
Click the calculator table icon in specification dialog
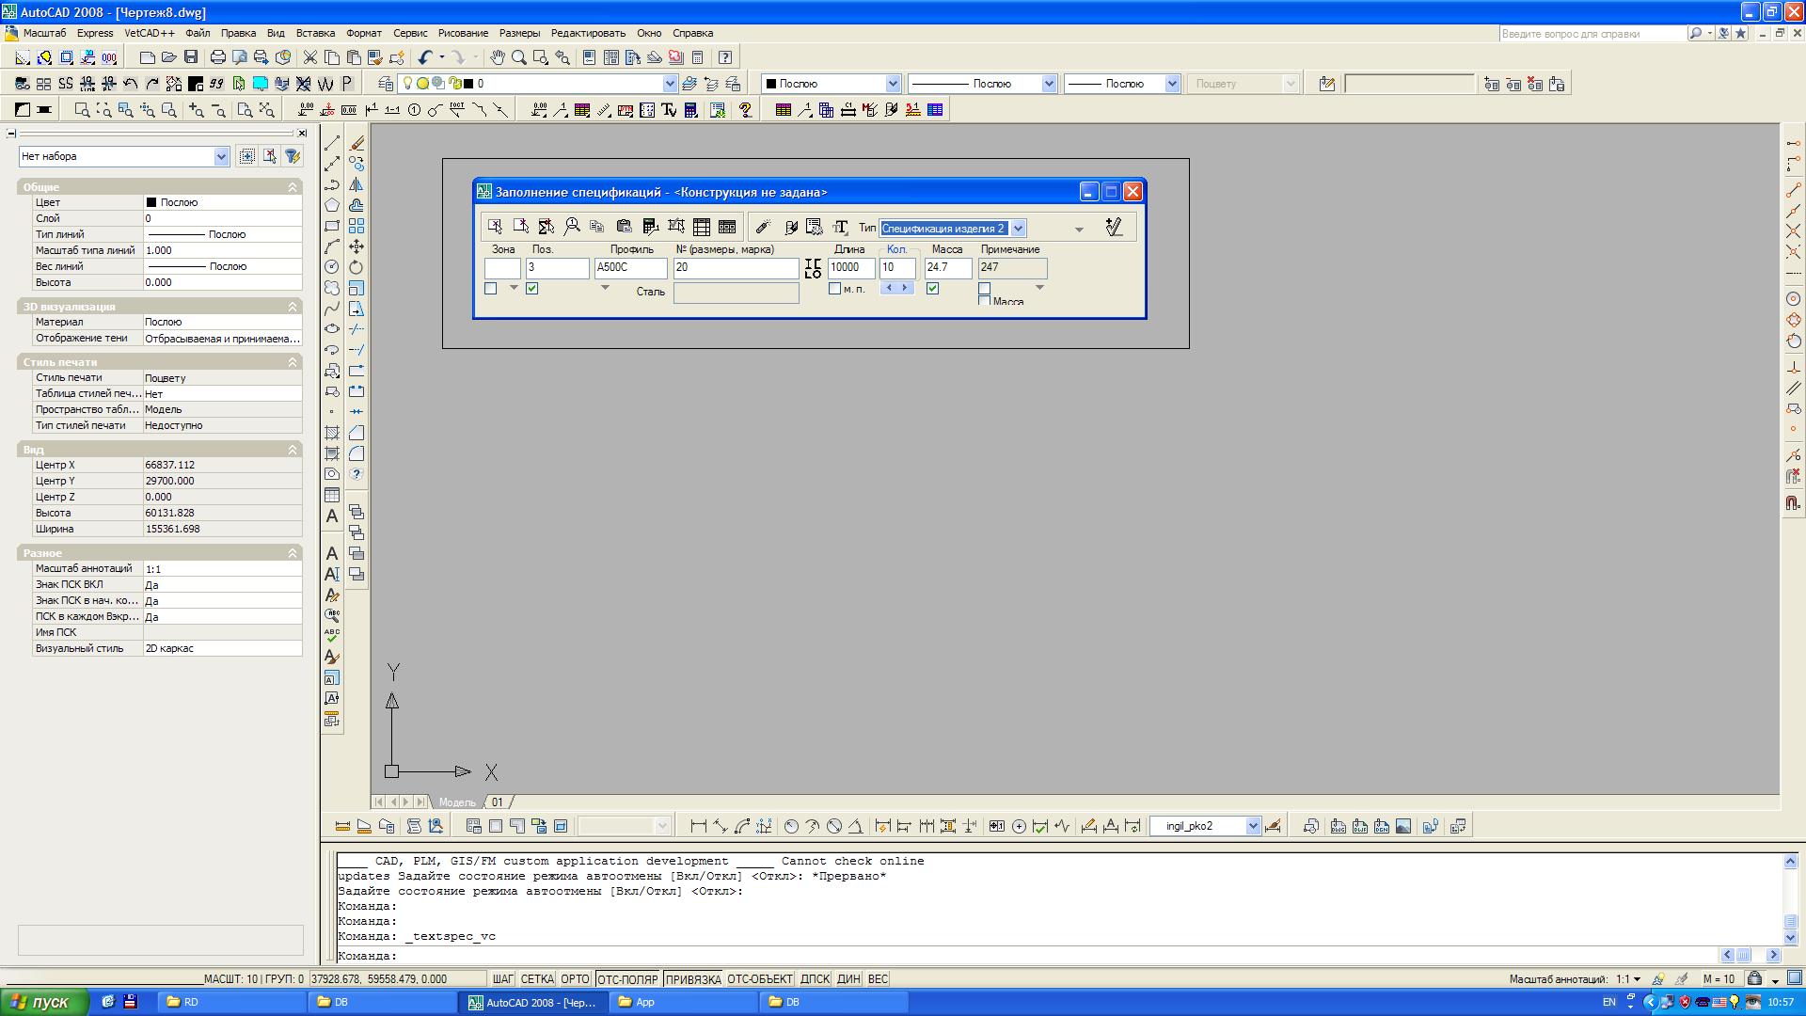coord(650,227)
